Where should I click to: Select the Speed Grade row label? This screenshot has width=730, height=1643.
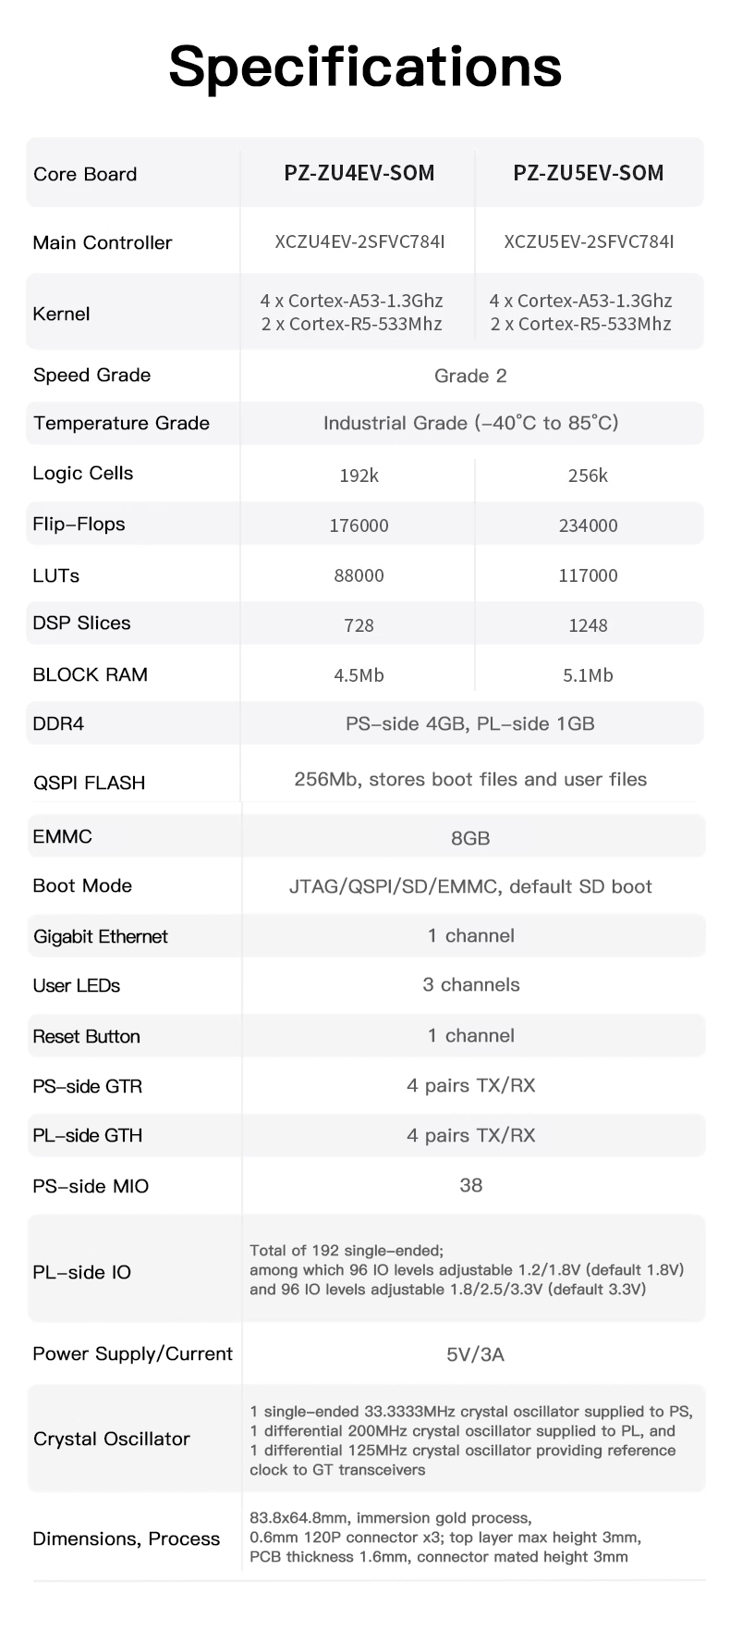(x=91, y=375)
